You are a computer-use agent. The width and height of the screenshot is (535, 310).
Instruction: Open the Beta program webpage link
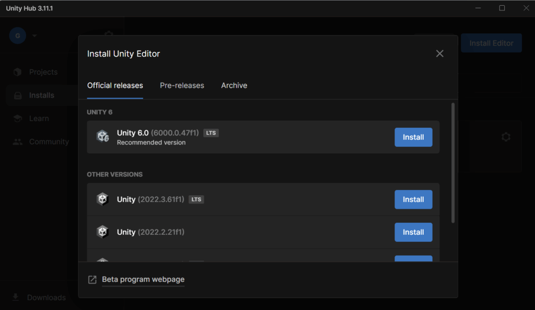[x=143, y=279]
